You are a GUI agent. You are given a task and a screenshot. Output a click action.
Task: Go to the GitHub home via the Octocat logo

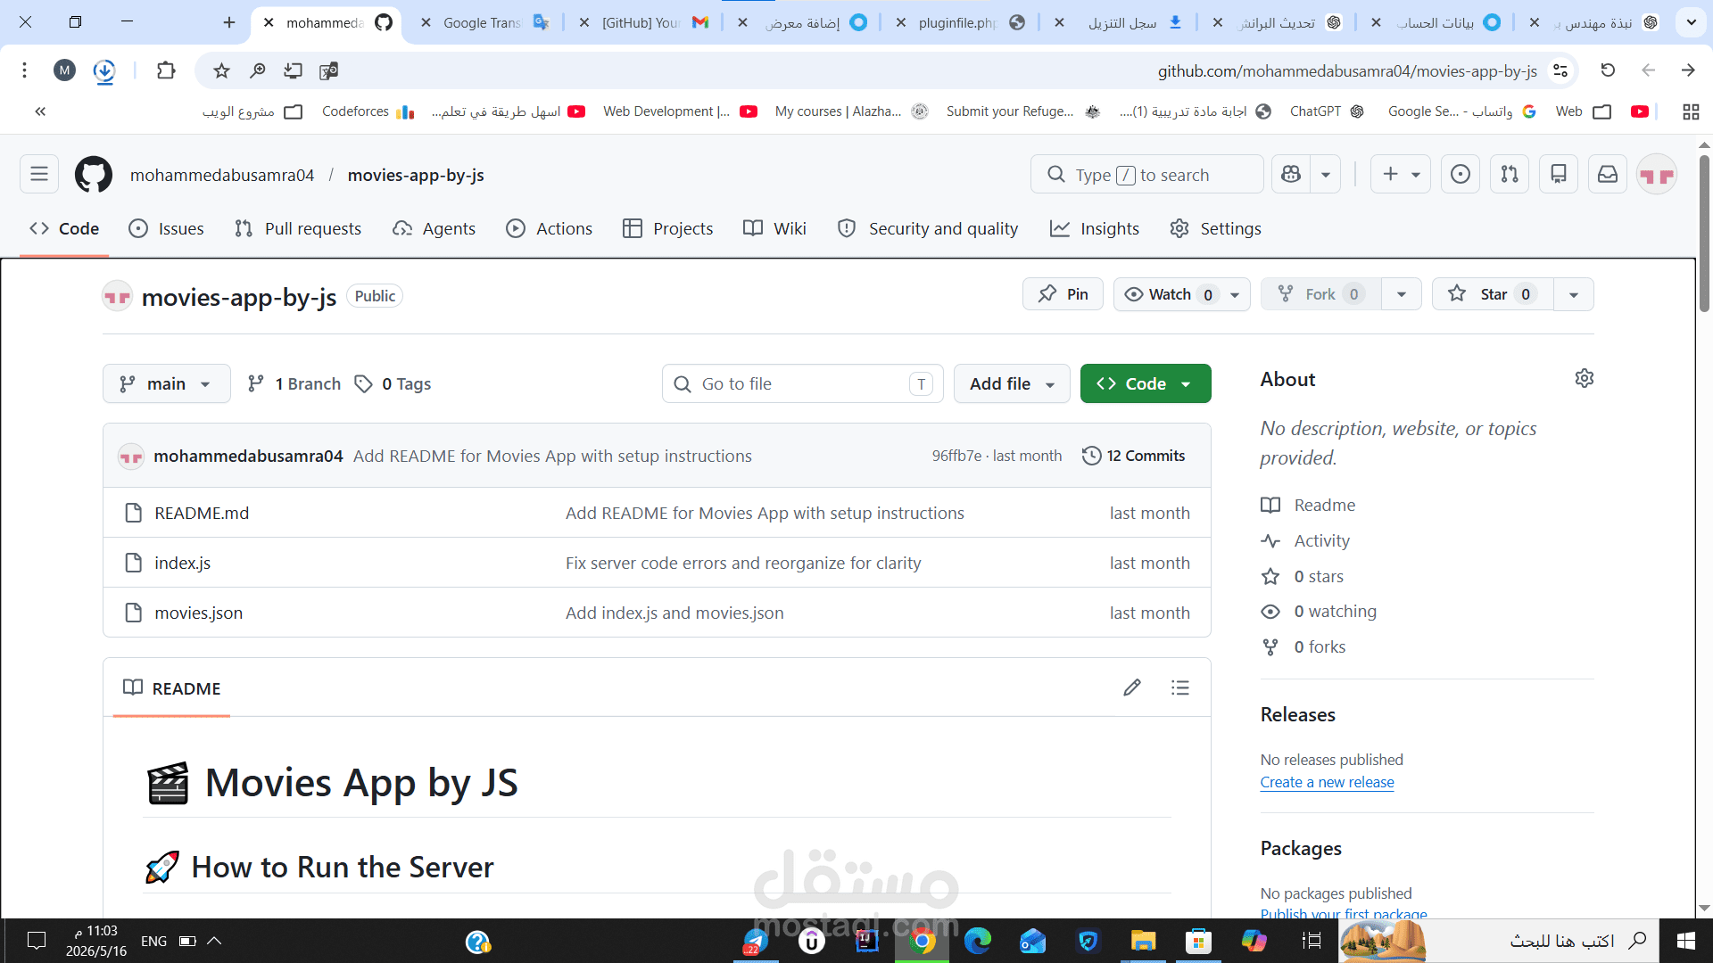tap(94, 174)
